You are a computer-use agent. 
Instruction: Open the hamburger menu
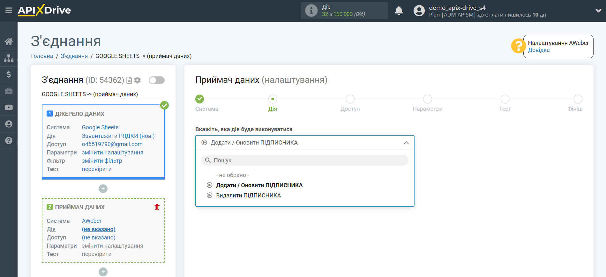click(x=9, y=11)
